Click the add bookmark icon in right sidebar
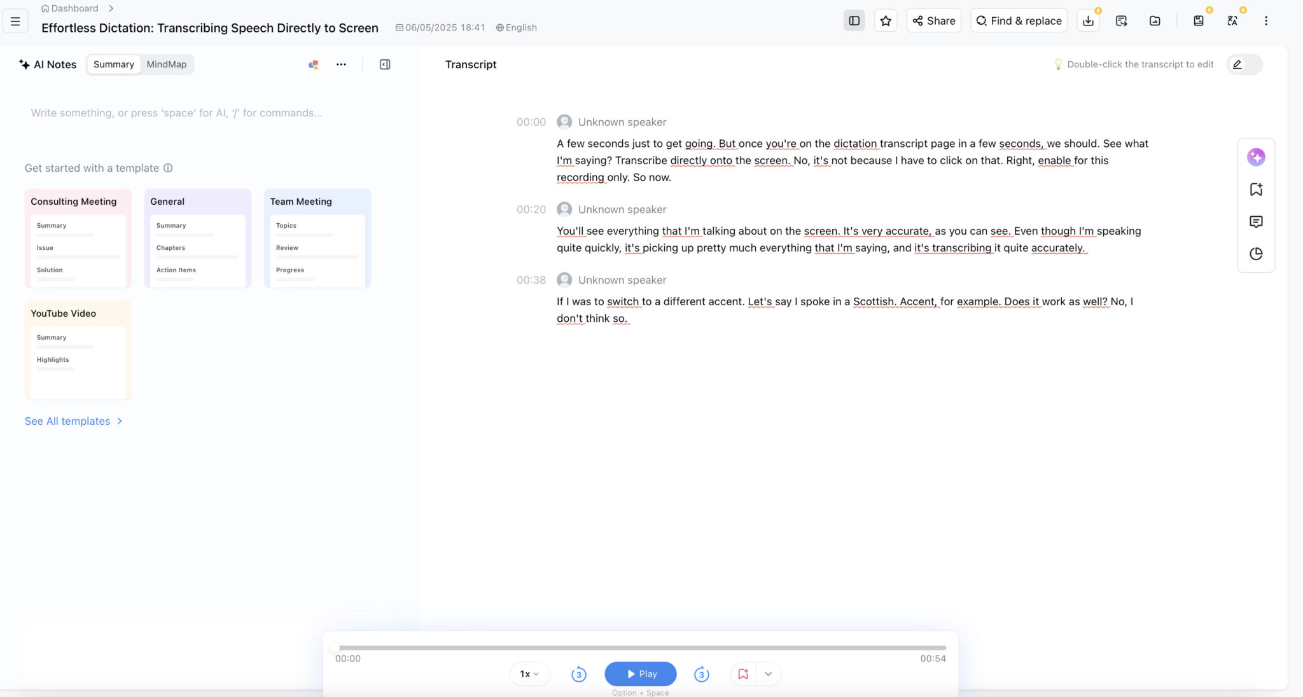 (1256, 190)
